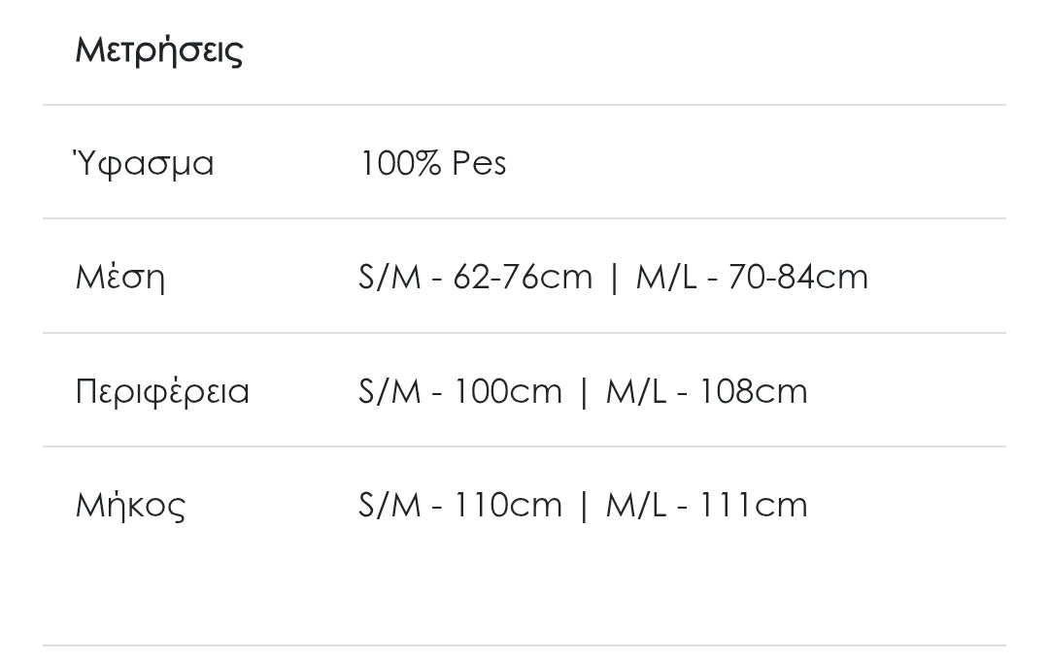Click divider between Ύφασμα and Μέση rows
Screen dimensions: 1049x661
tap(524, 218)
